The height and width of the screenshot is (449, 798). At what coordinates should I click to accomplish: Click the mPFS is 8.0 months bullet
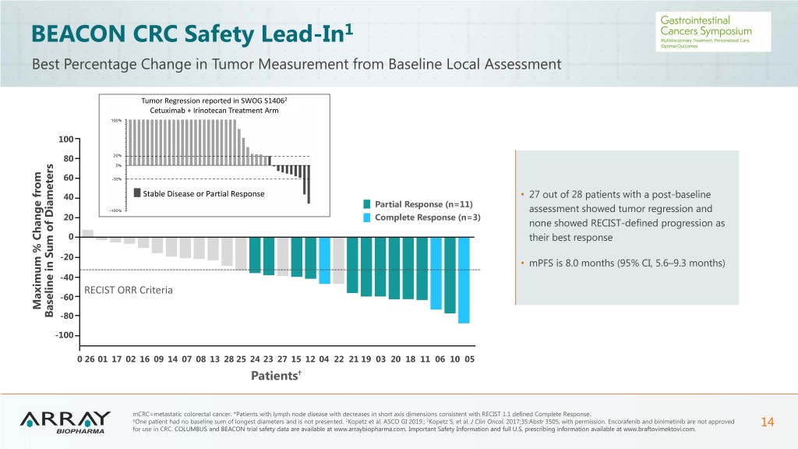pos(626,263)
